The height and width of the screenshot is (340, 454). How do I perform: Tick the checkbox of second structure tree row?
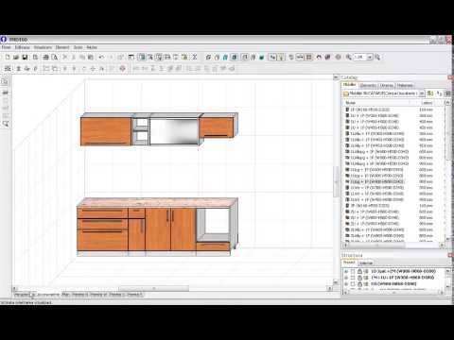353,278
